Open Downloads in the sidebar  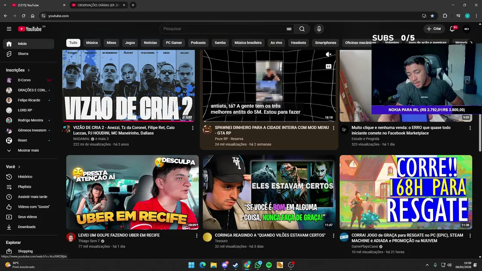28,227
